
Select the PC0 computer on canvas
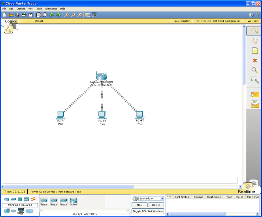click(60, 116)
